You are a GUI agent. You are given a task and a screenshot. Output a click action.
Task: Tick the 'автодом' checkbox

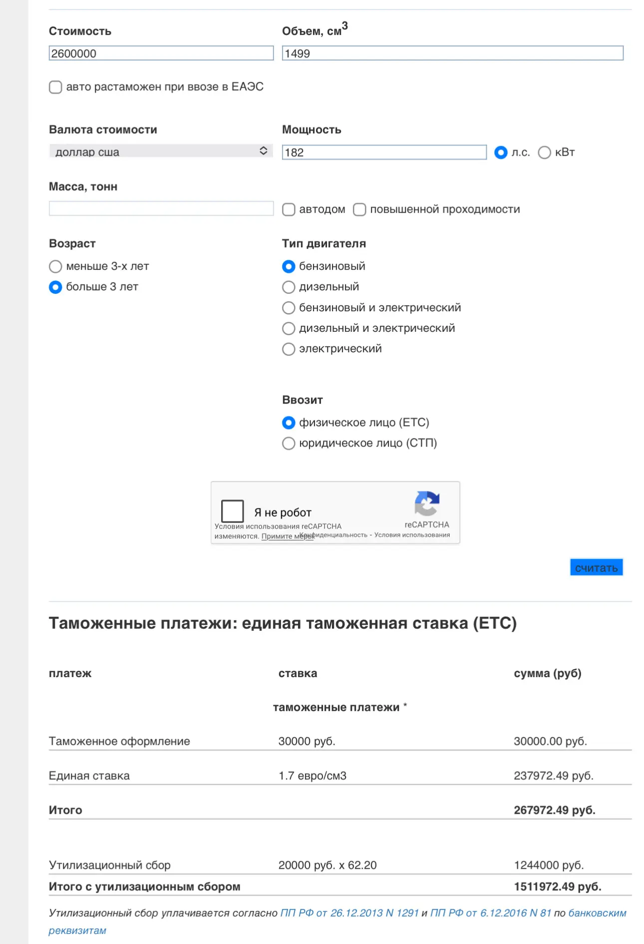click(289, 210)
